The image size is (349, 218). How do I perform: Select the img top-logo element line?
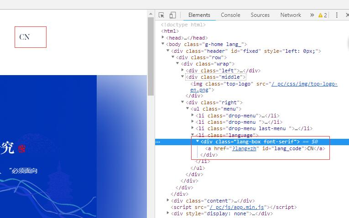[x=264, y=87]
